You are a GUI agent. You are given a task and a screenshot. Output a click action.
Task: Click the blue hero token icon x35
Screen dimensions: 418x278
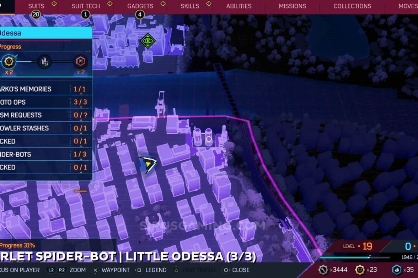pos(397,270)
